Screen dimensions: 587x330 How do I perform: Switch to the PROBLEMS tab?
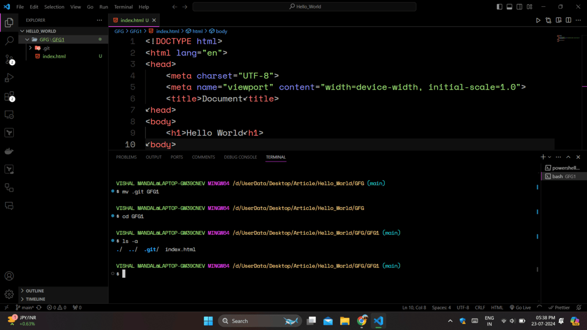(126, 157)
